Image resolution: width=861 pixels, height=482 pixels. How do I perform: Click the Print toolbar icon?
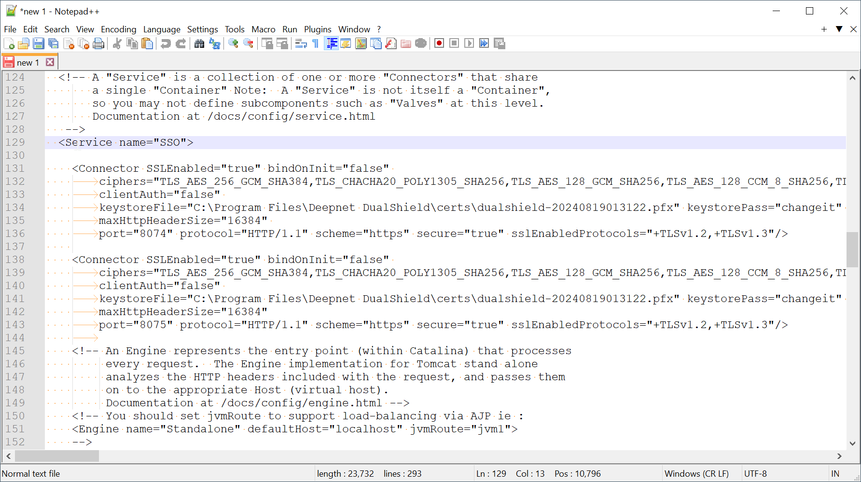98,43
